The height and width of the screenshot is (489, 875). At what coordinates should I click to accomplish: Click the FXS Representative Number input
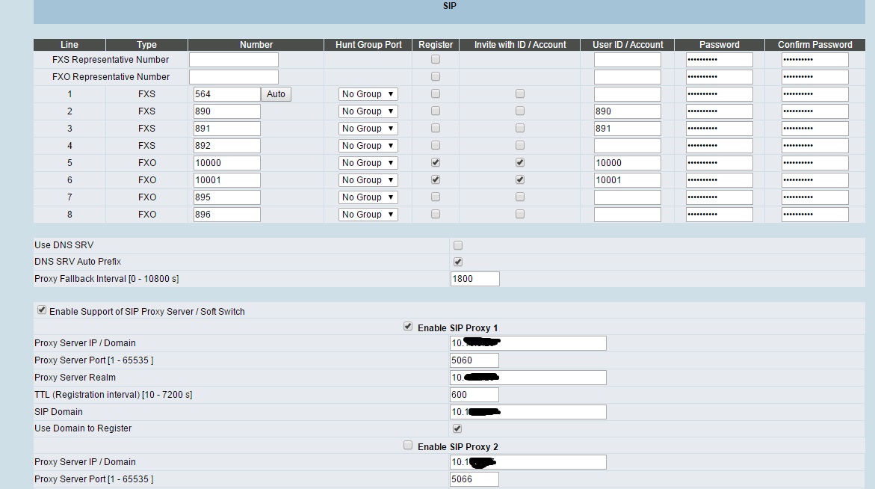click(x=233, y=60)
